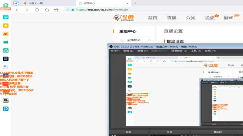The width and height of the screenshot is (243, 136).
Task: Click the 直播设置 heading
Action: (x=173, y=31)
